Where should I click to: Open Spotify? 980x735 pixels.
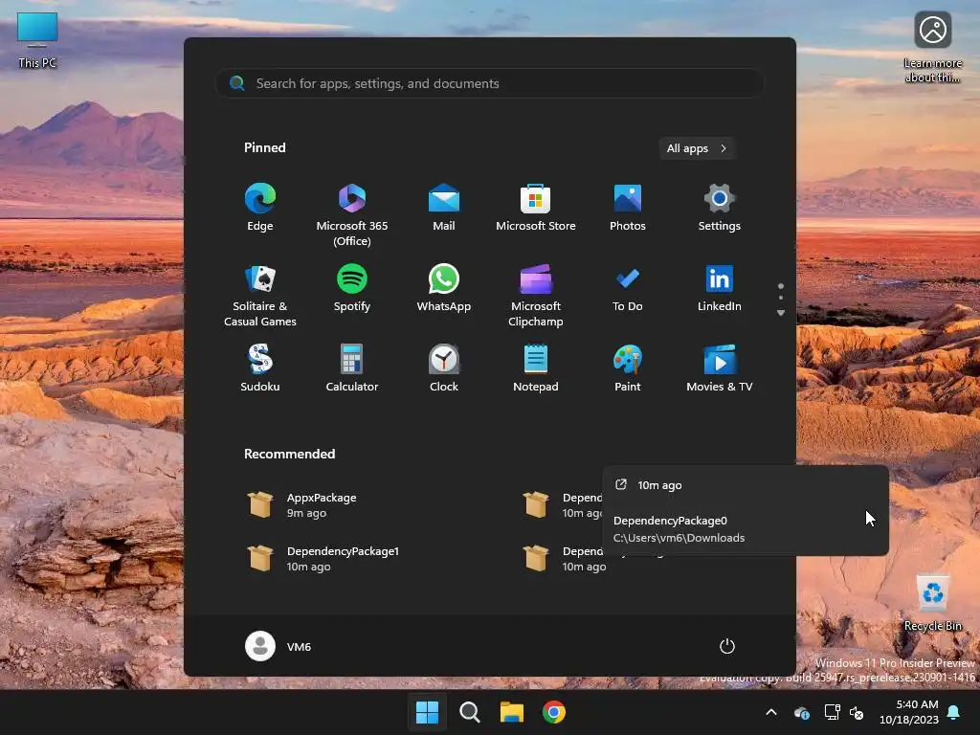(x=352, y=289)
